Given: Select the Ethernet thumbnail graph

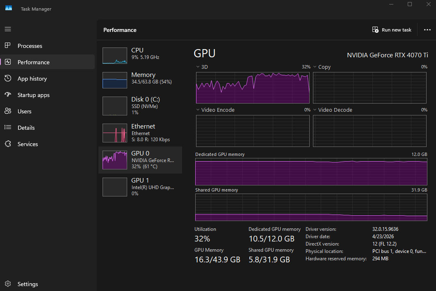Looking at the screenshot, I should [x=115, y=133].
